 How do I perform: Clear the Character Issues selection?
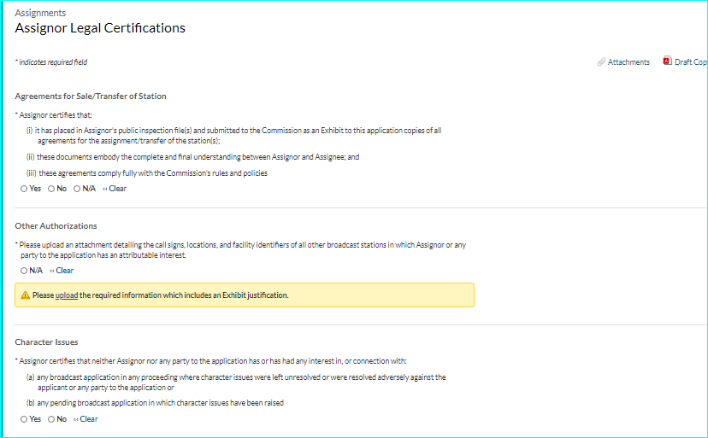pos(86,419)
